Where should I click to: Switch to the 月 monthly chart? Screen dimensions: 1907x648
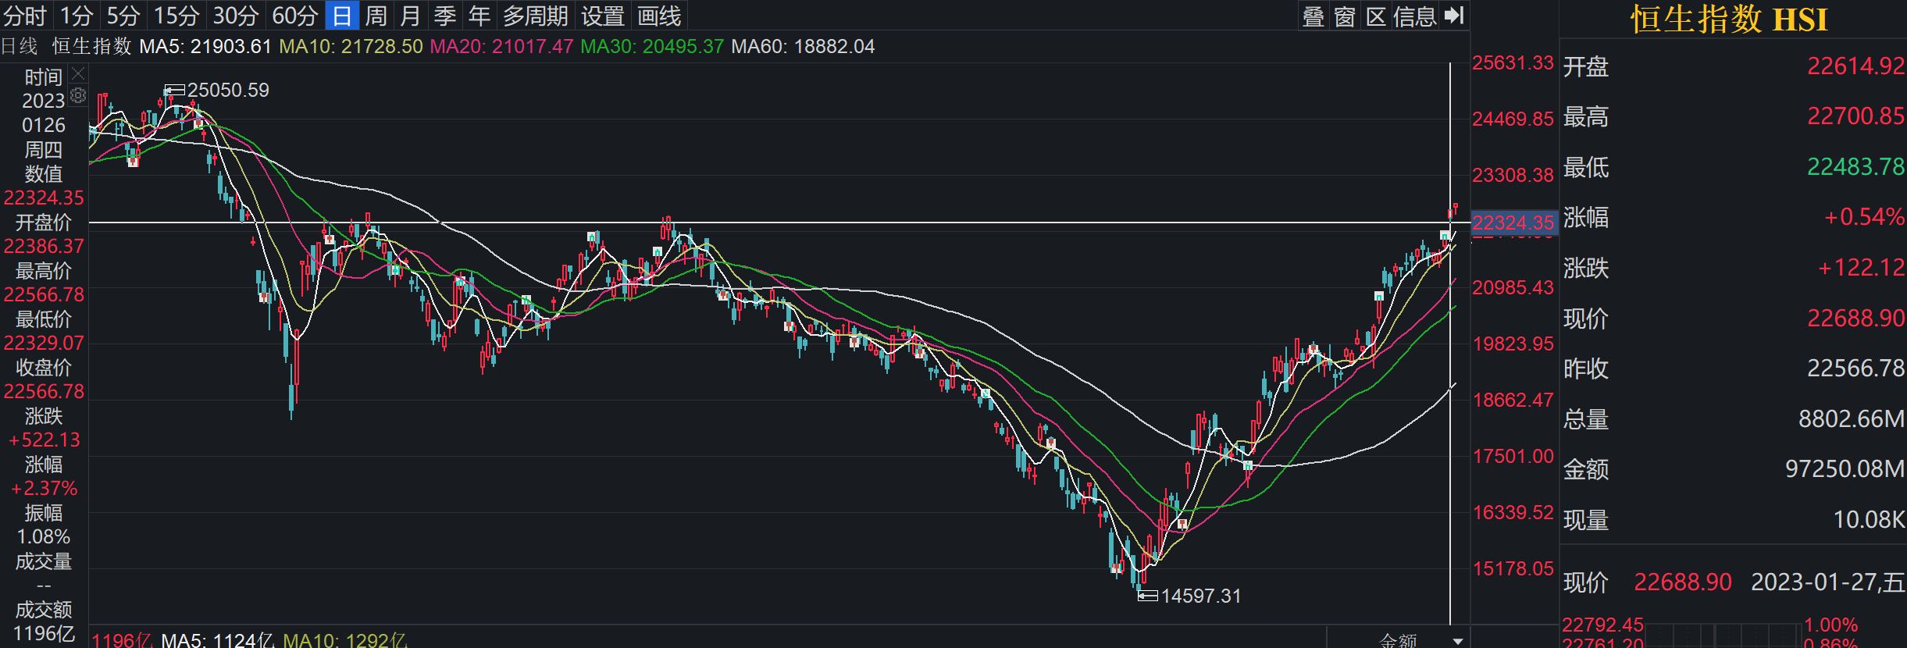411,16
